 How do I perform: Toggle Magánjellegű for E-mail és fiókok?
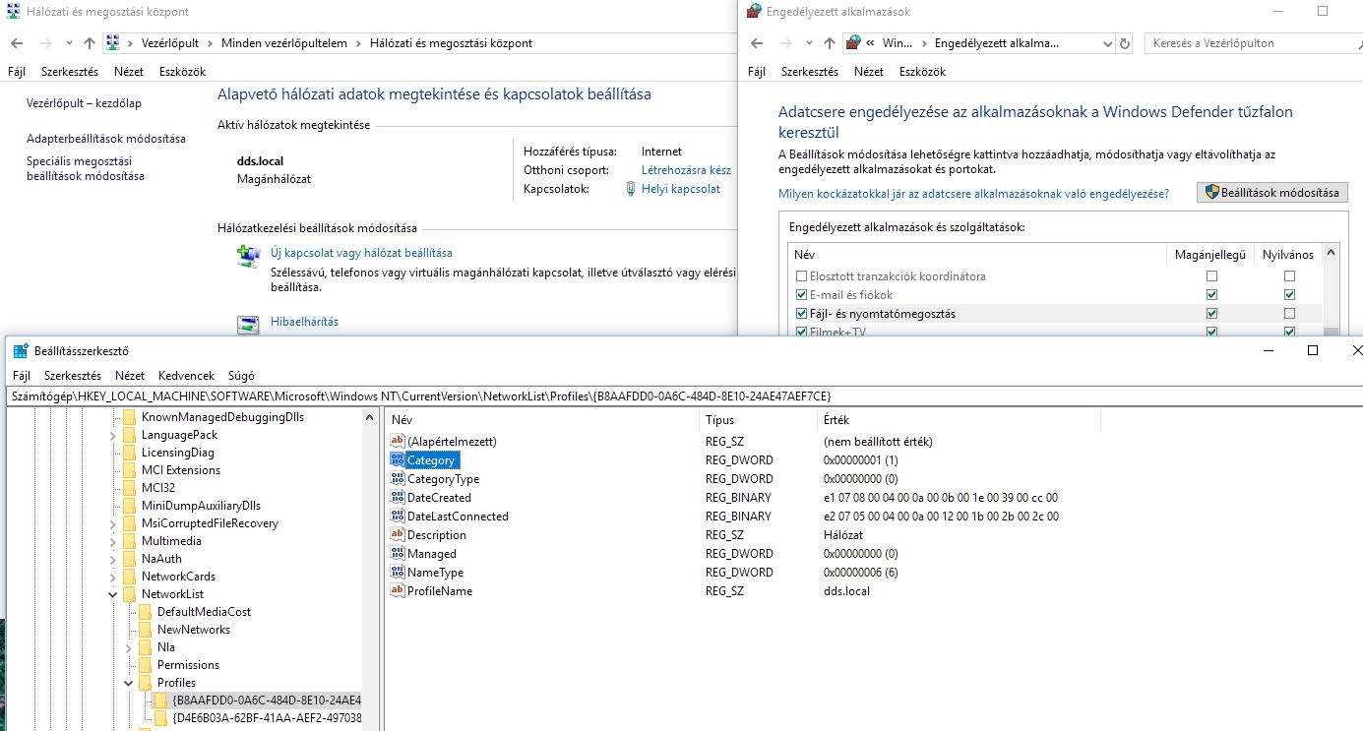1211,295
